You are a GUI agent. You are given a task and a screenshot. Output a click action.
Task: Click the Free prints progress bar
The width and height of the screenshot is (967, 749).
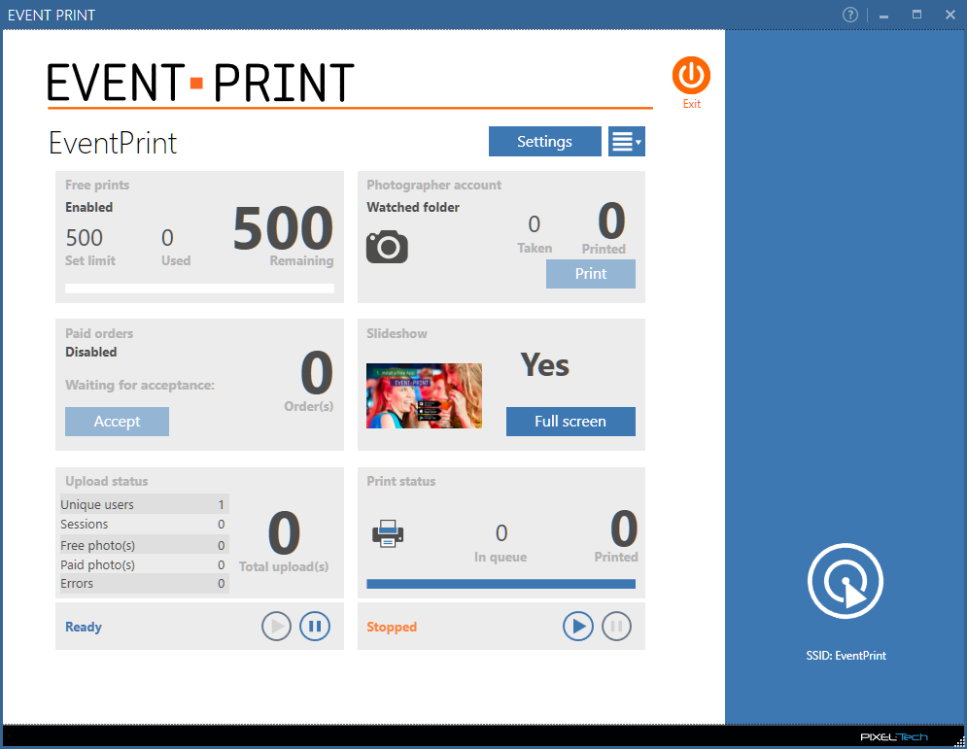[x=200, y=289]
